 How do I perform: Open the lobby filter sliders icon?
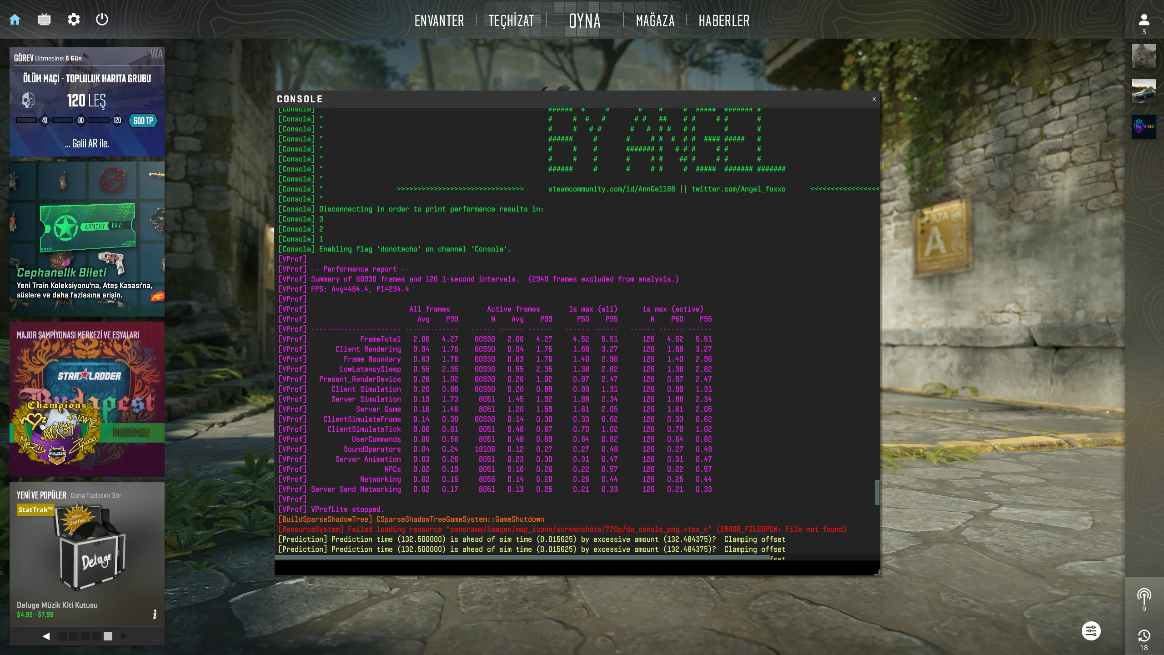click(x=1091, y=631)
